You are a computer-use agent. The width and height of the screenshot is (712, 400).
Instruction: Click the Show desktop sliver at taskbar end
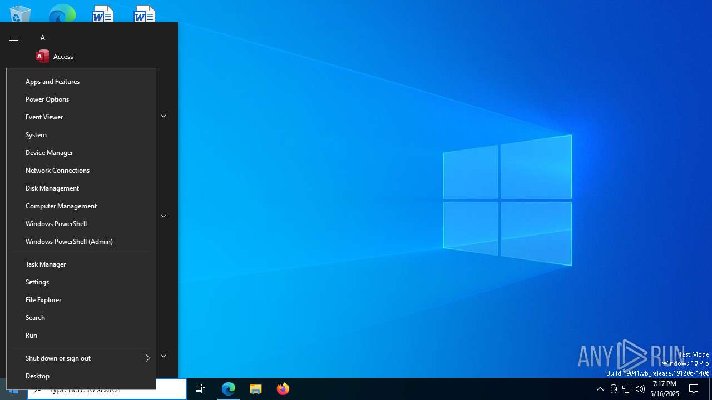(710, 389)
